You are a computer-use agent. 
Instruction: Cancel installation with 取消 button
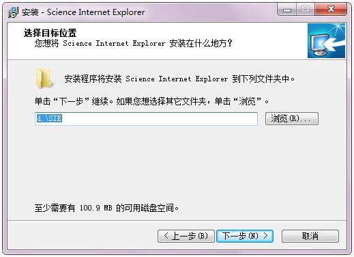point(310,236)
